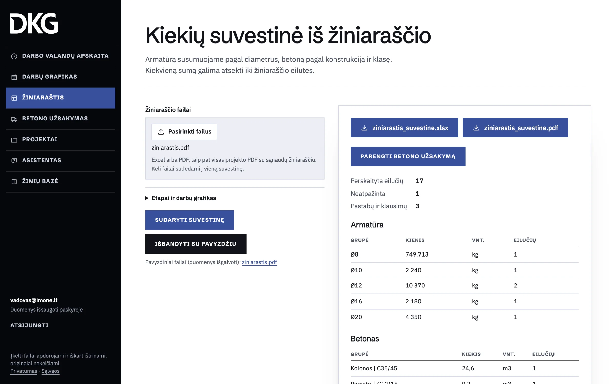
Task: Click the calendar icon beside Darbų grafikas
Action: 14,77
